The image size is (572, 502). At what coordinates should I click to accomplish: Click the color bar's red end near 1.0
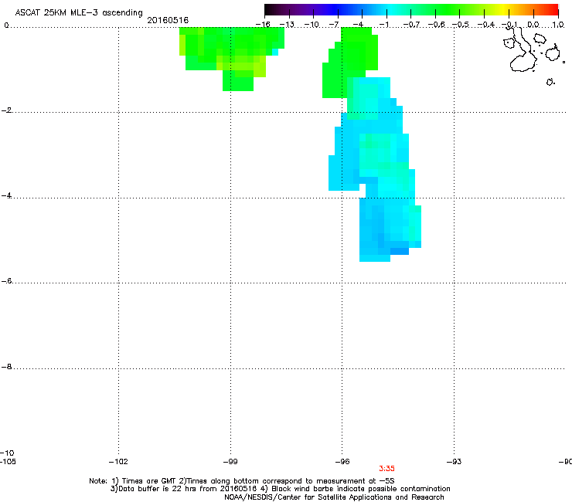[551, 9]
